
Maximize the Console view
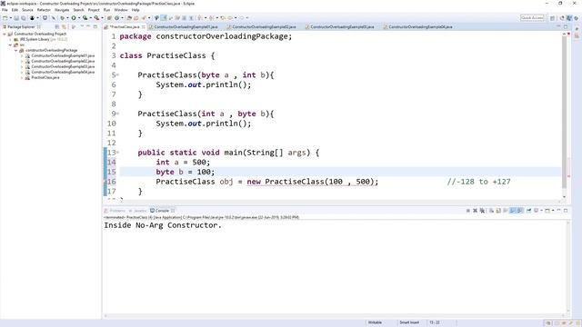point(566,210)
